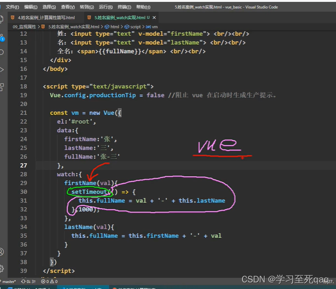
Task: Open problems indicator showing 0 errors 0 warnings
Action: click(49, 281)
